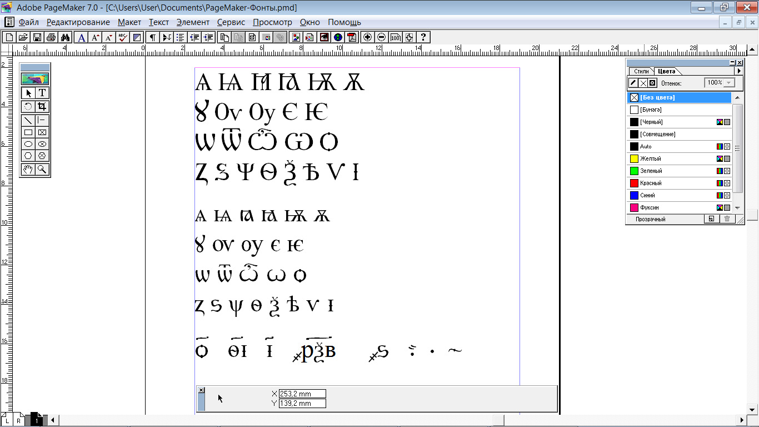The width and height of the screenshot is (759, 427).
Task: Toggle the Both stroke and fill button
Action: tap(652, 83)
